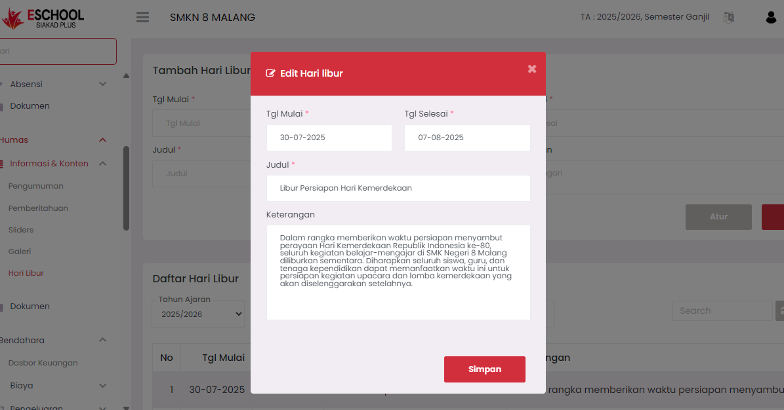The height and width of the screenshot is (410, 784).
Task: Open the Pengumuman menu item
Action: tap(36, 186)
